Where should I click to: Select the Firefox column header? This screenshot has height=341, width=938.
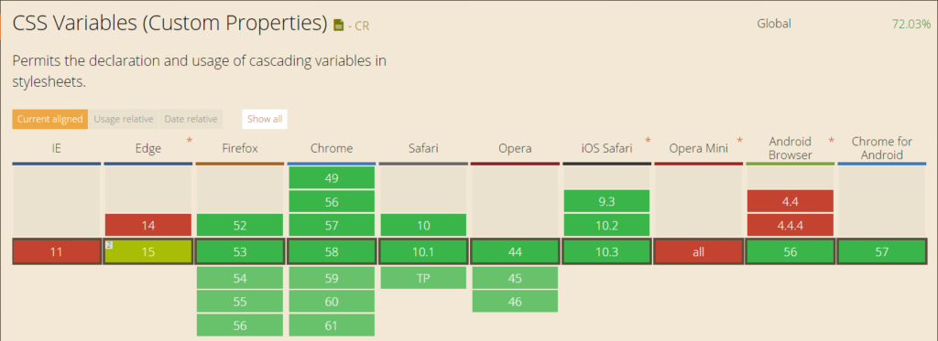coord(240,149)
